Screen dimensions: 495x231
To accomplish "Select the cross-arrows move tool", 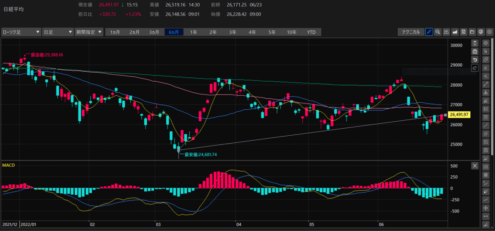I will 486,208.
